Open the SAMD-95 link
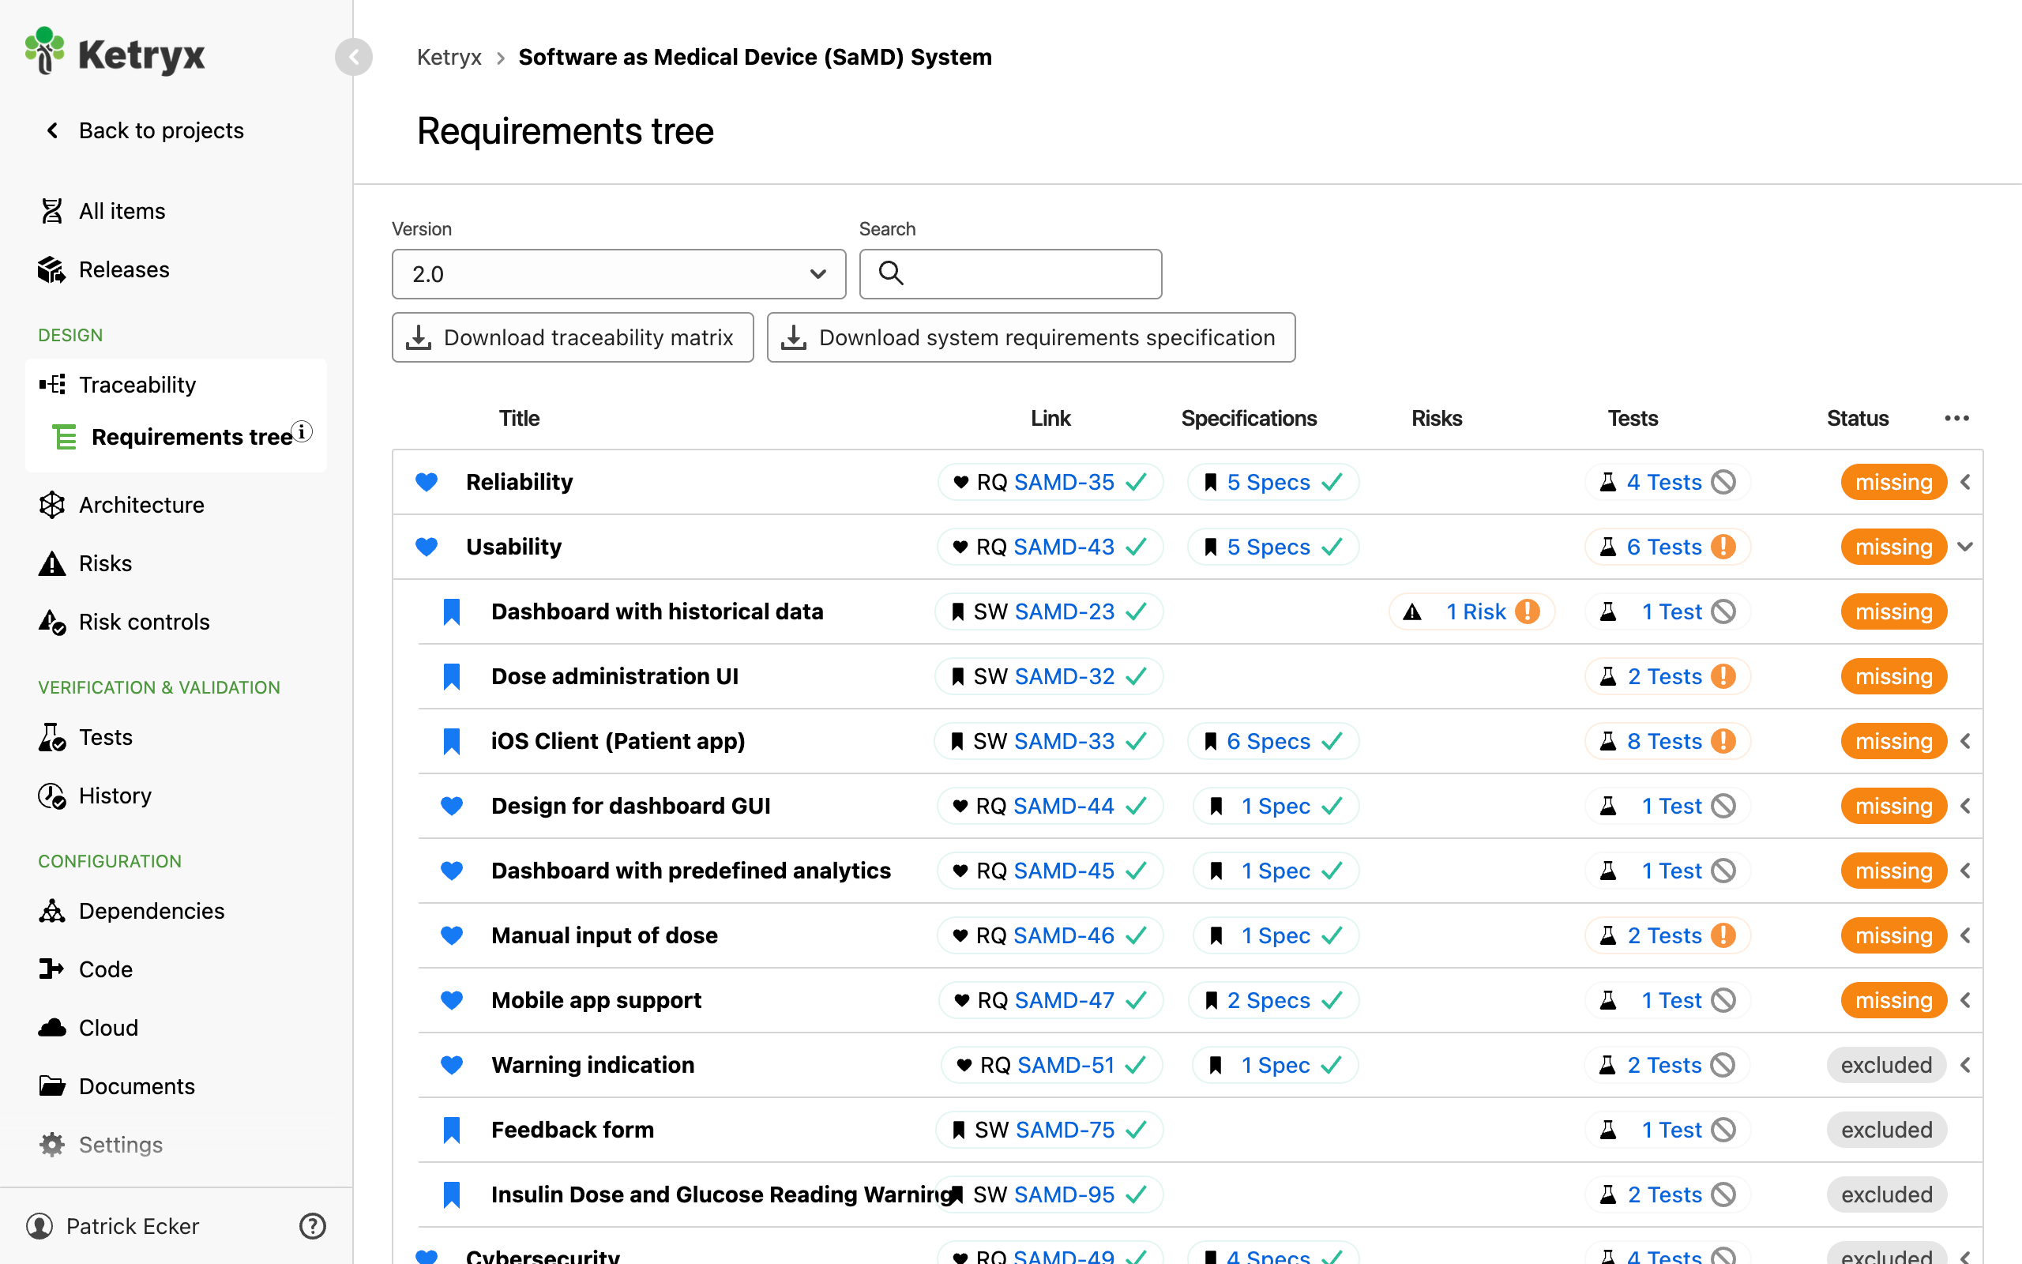The width and height of the screenshot is (2022, 1264). coord(1064,1194)
